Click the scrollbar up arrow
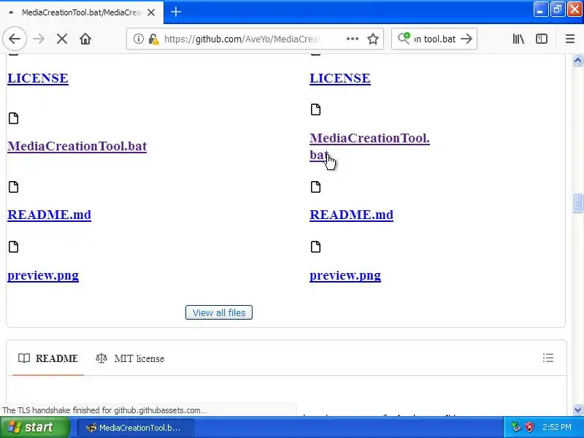Viewport: 584px width, 438px height. pos(577,60)
